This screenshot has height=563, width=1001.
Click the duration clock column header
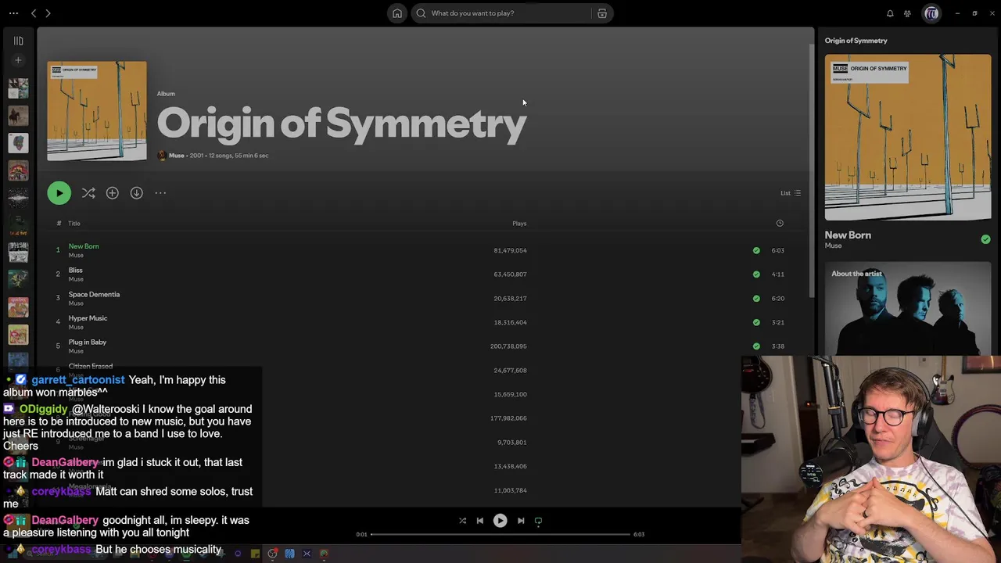click(780, 224)
